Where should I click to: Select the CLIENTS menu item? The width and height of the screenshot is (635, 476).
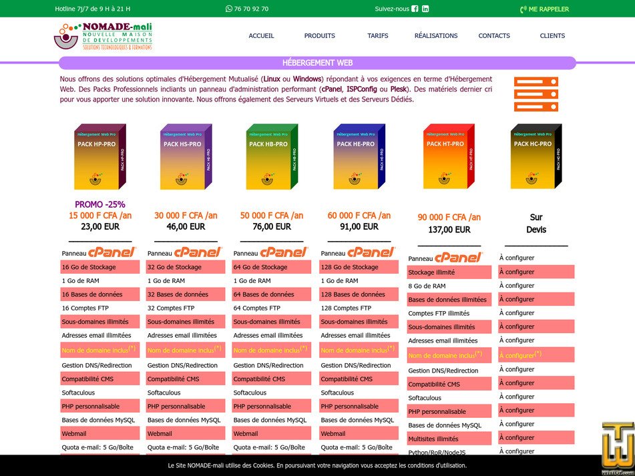pyautogui.click(x=552, y=35)
